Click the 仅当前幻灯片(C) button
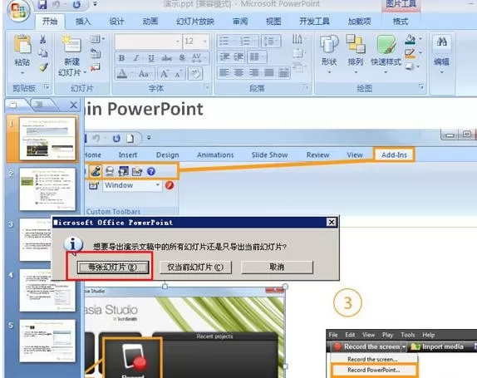The width and height of the screenshot is (477, 378). (195, 268)
